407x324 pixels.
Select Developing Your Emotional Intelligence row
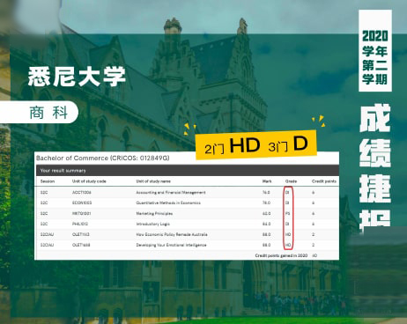pos(187,245)
